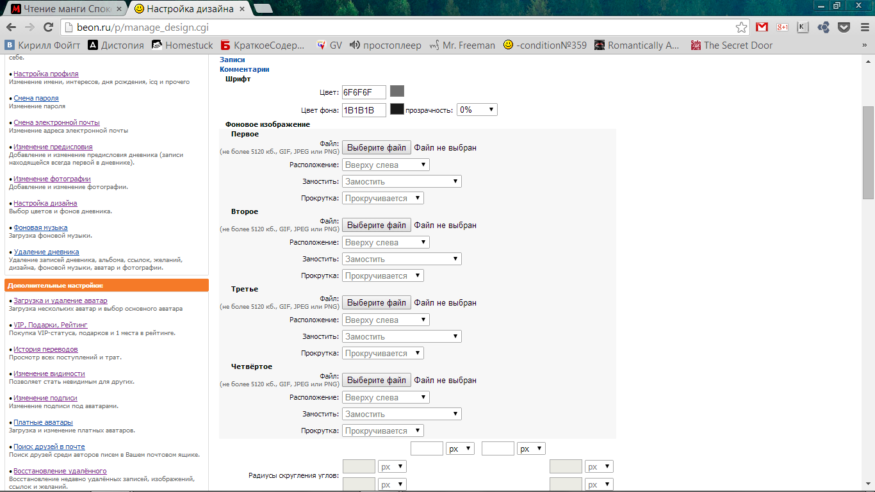Open Платные аватары link
This screenshot has width=875, height=492.
43,422
